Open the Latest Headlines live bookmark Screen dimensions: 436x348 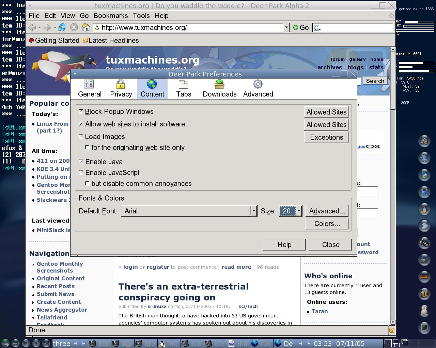click(111, 40)
